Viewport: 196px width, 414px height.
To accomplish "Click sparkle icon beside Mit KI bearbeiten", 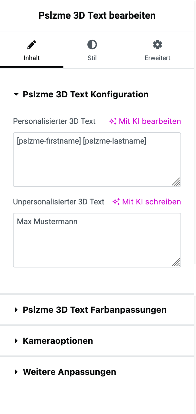I will 113,121.
